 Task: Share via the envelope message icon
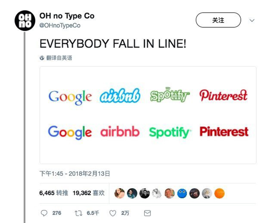(147, 213)
